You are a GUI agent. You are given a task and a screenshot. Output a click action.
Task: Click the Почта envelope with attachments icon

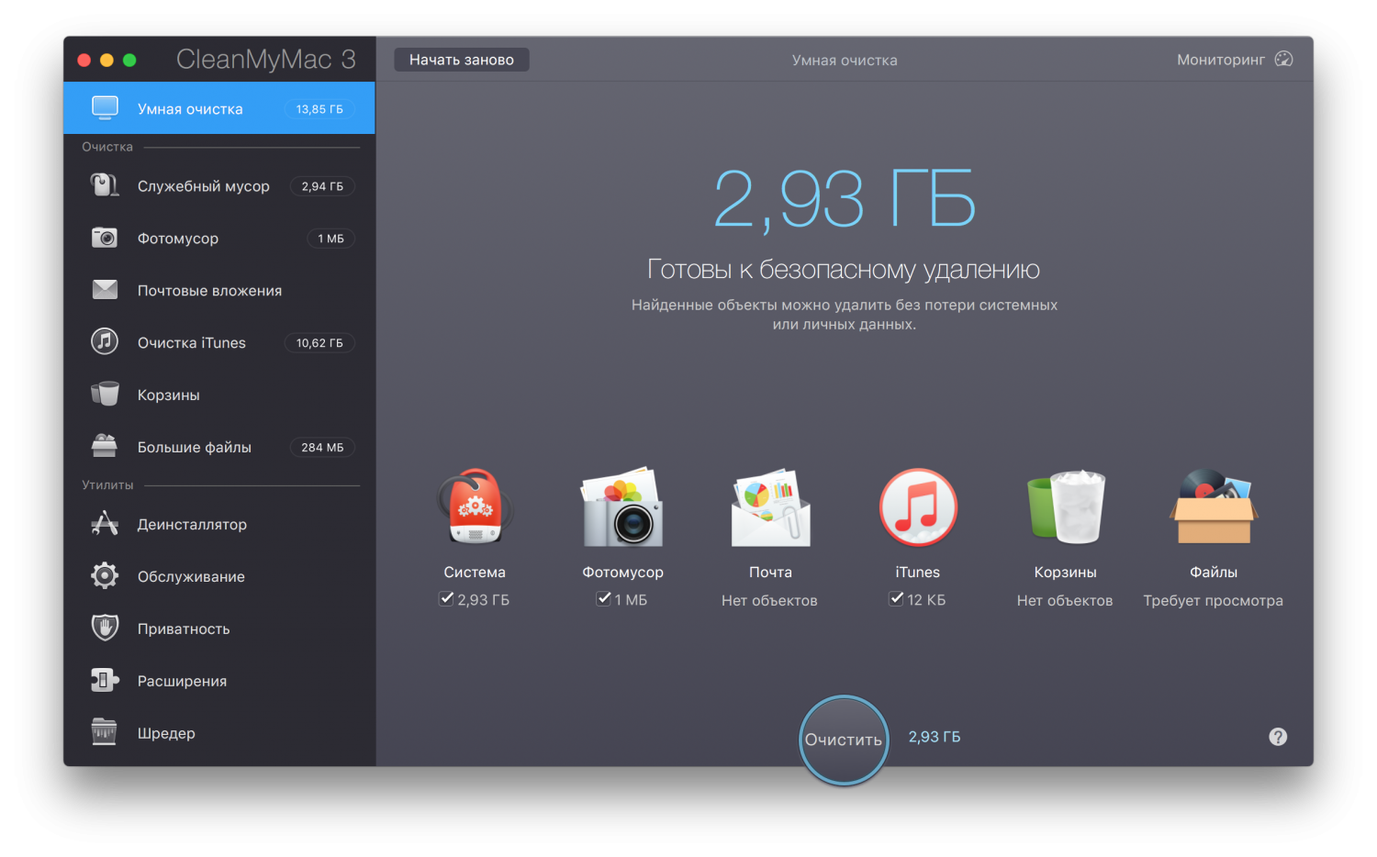pos(770,507)
